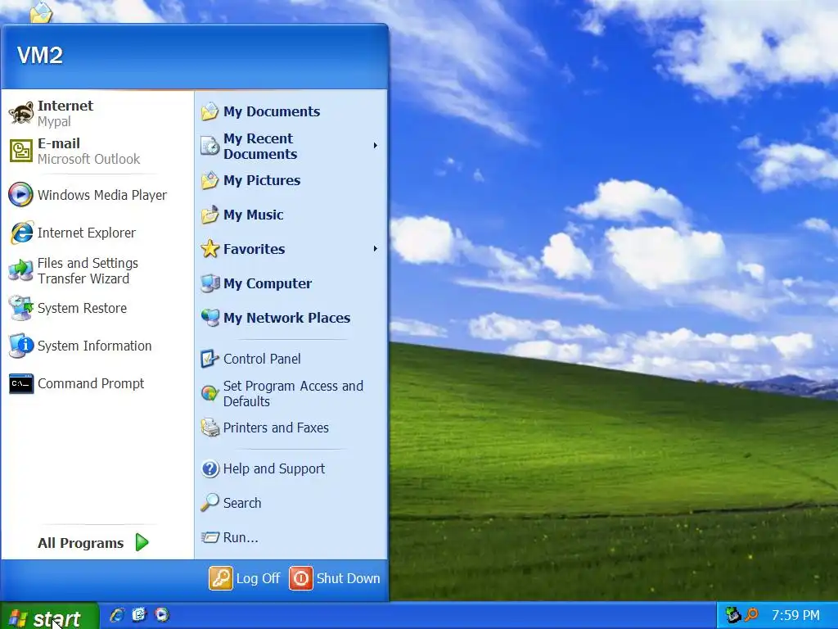Launch Internet Explorer from quick launch bar

[117, 615]
